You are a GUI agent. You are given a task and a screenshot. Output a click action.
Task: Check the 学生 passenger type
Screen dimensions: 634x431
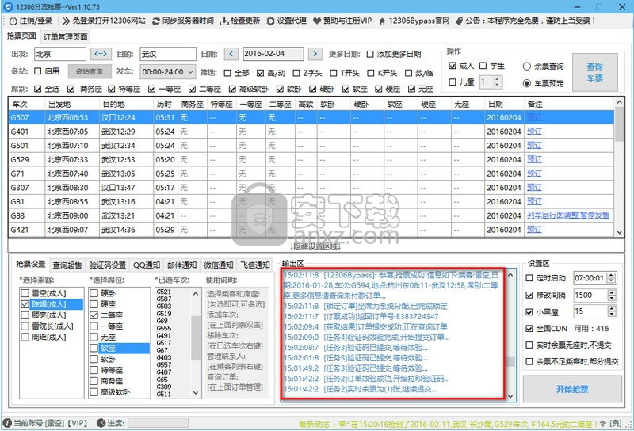483,66
